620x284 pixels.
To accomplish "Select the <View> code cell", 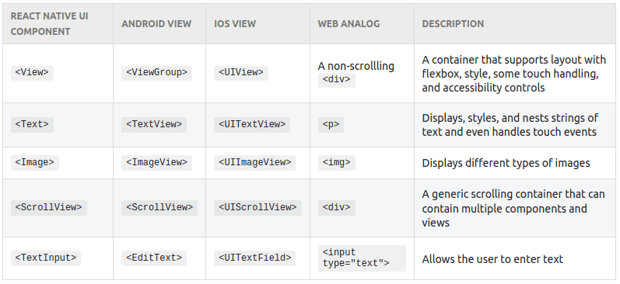I will coord(32,73).
